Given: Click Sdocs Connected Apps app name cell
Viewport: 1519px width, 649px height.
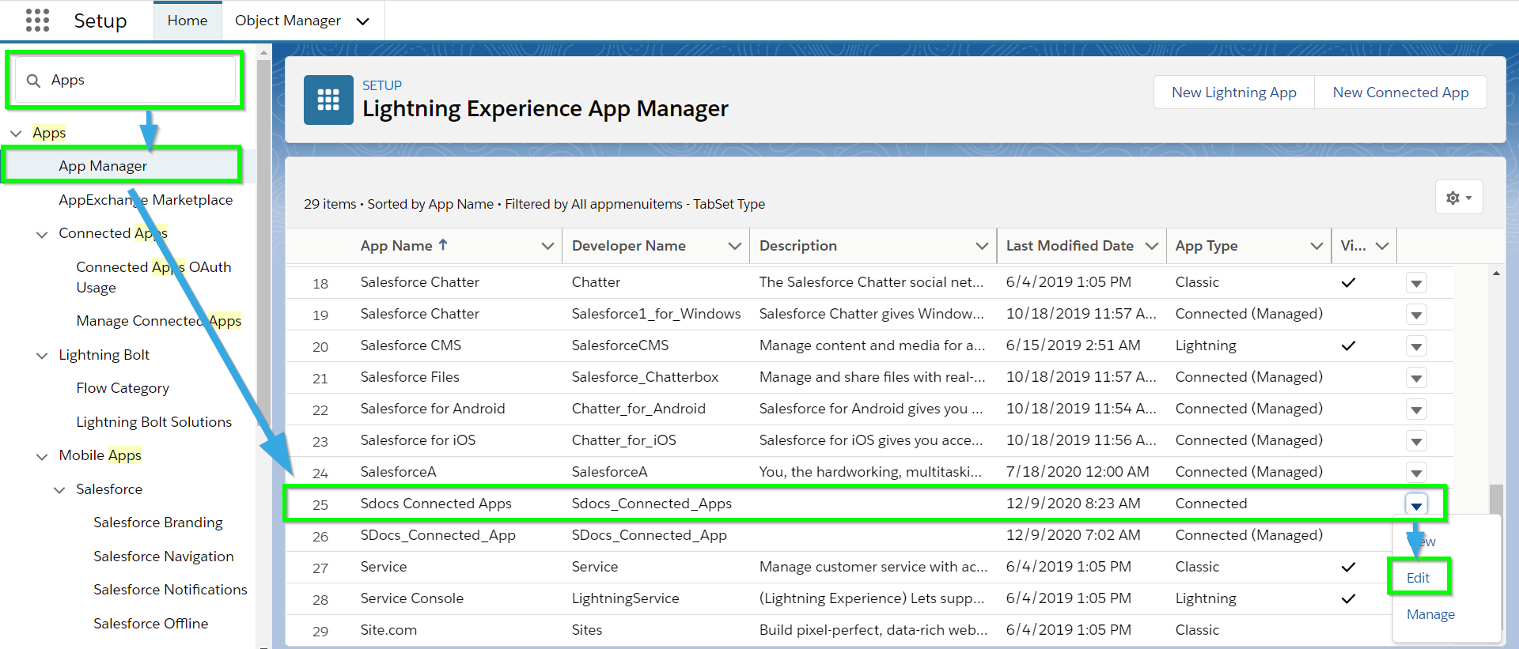Looking at the screenshot, I should [x=436, y=504].
